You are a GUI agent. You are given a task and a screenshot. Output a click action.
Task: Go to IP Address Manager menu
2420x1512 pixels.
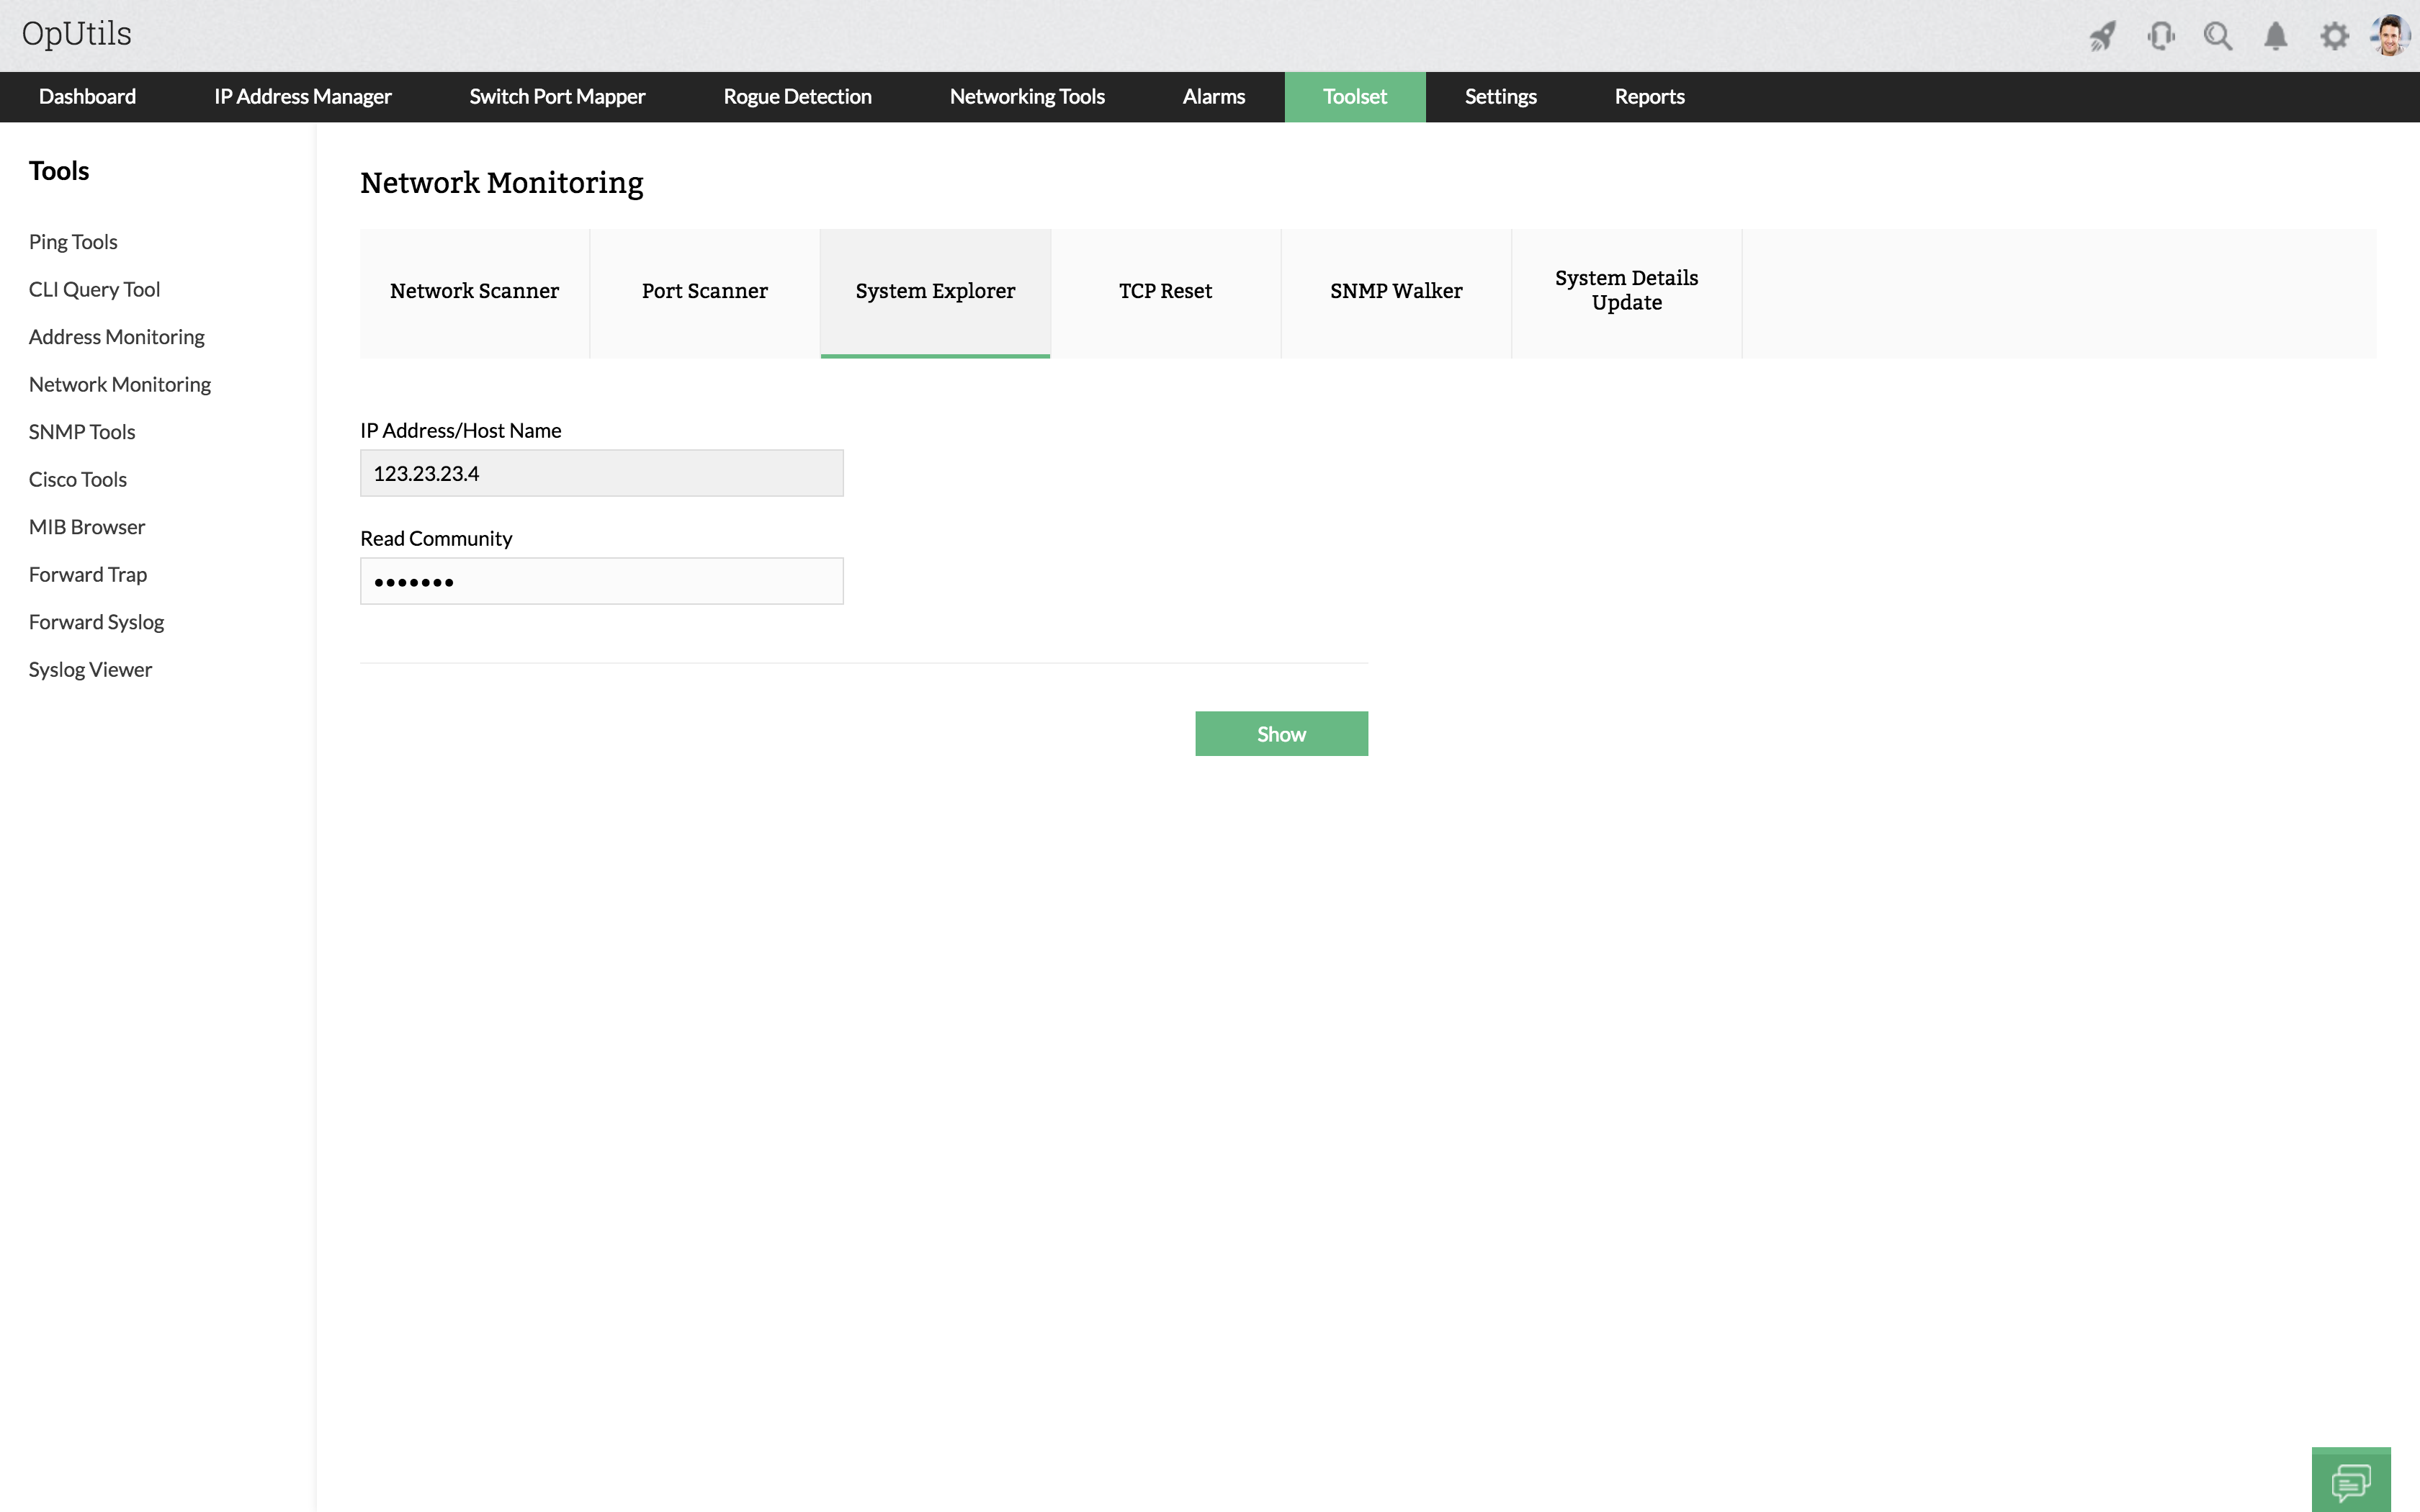(x=302, y=97)
